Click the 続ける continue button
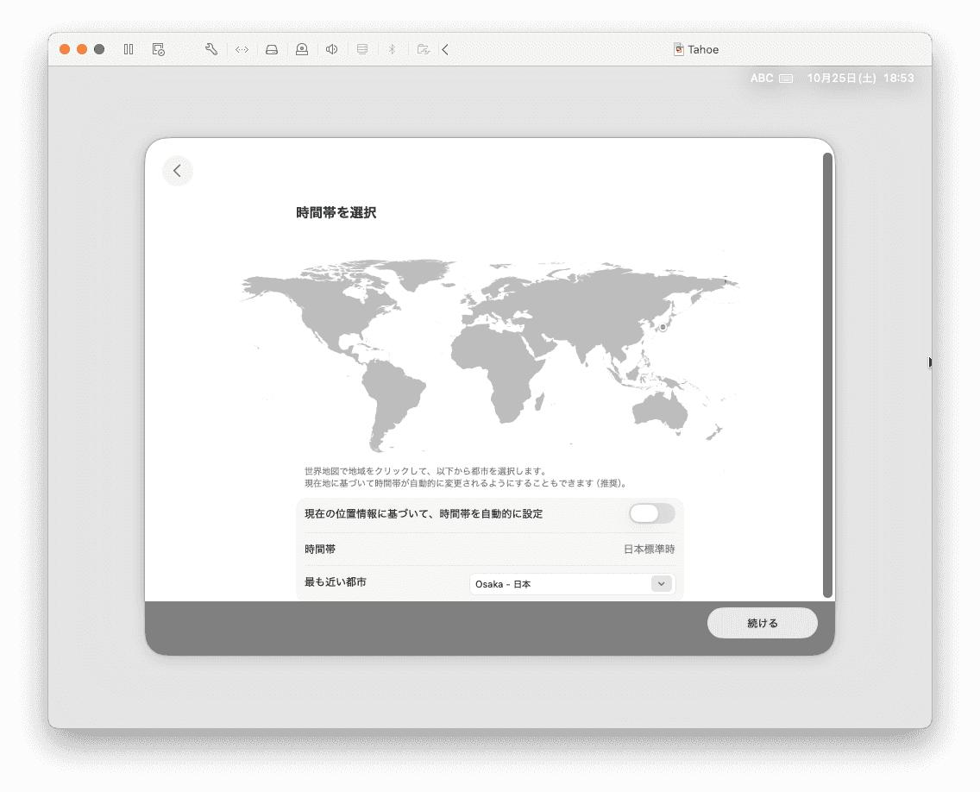The image size is (980, 792). click(x=762, y=623)
